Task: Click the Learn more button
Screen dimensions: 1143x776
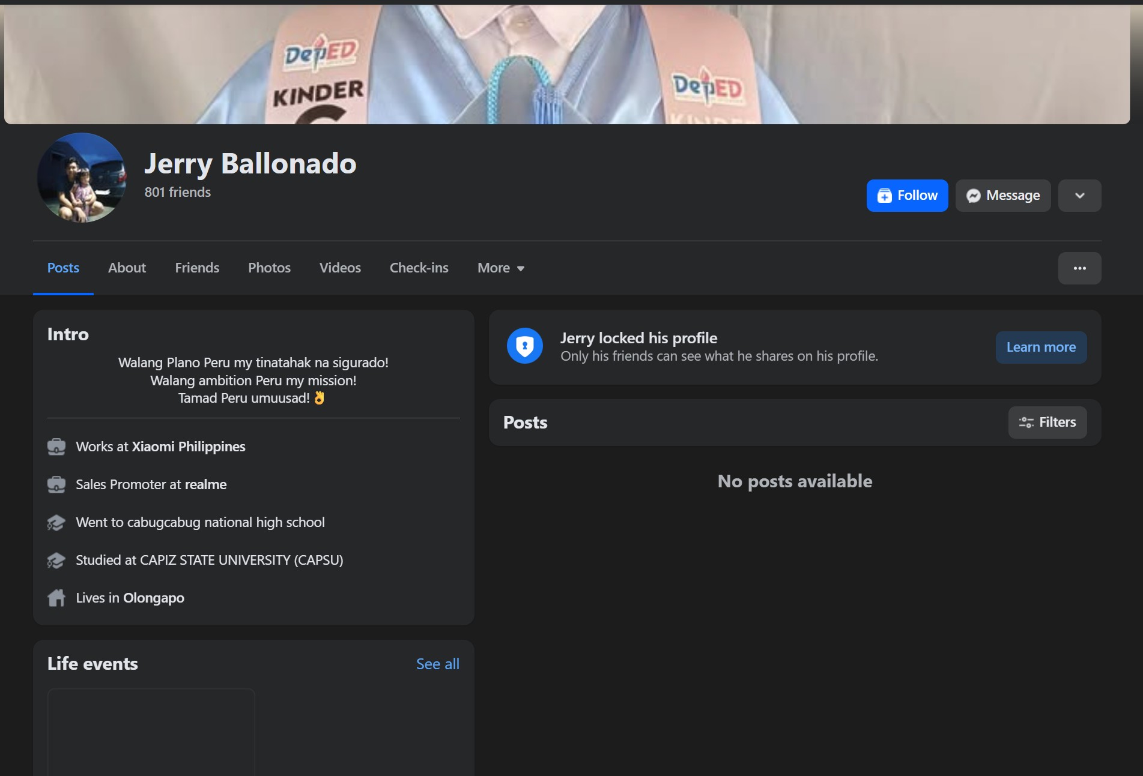Action: 1040,347
